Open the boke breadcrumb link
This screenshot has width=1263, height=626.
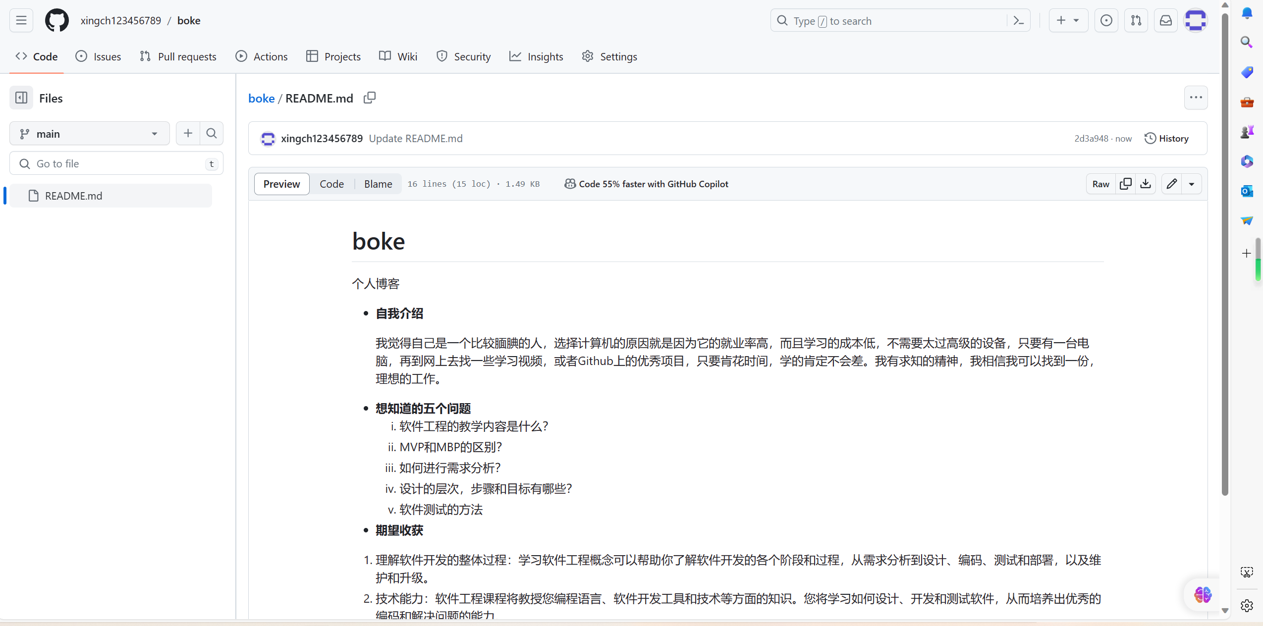click(x=261, y=98)
